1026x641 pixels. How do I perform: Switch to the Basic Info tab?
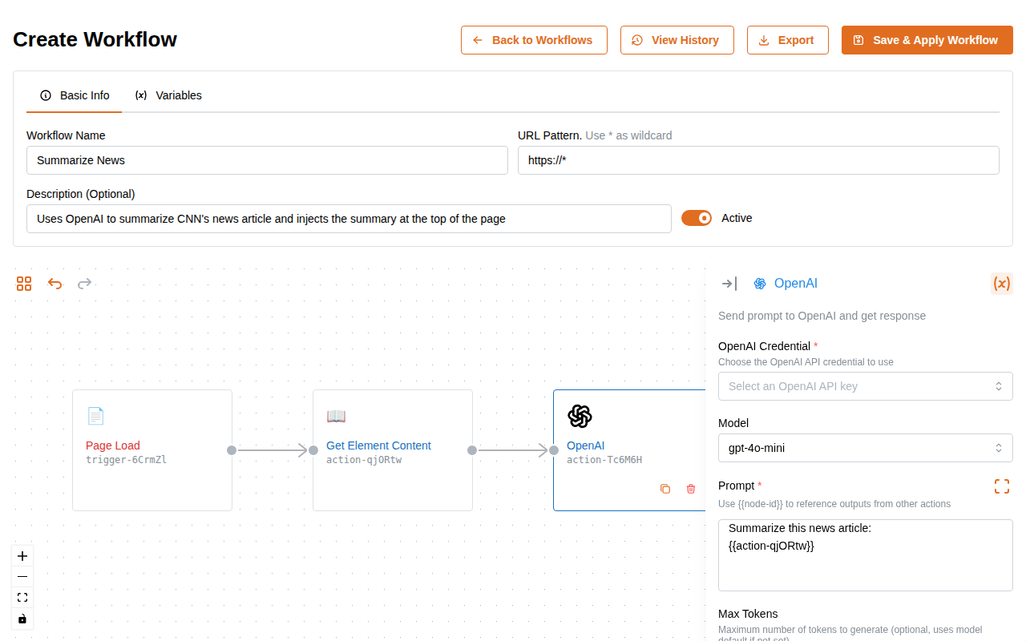point(74,95)
